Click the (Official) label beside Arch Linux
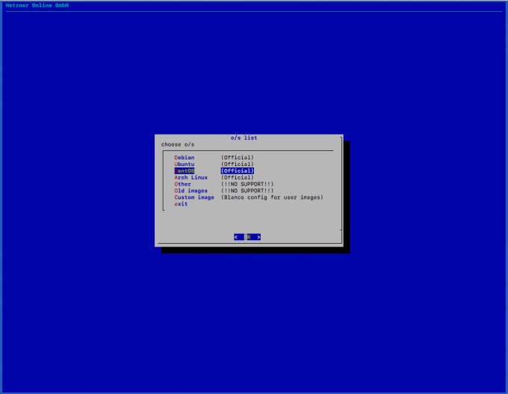 pyautogui.click(x=237, y=178)
